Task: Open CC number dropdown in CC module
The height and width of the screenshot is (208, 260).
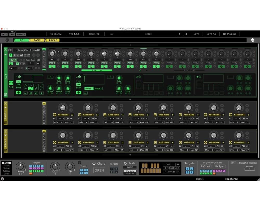Action: [x=15, y=50]
